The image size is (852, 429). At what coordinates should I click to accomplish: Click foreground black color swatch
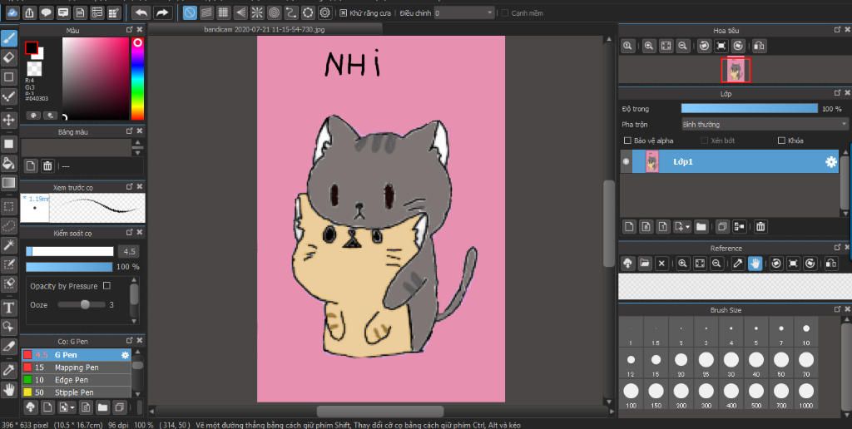(x=31, y=47)
